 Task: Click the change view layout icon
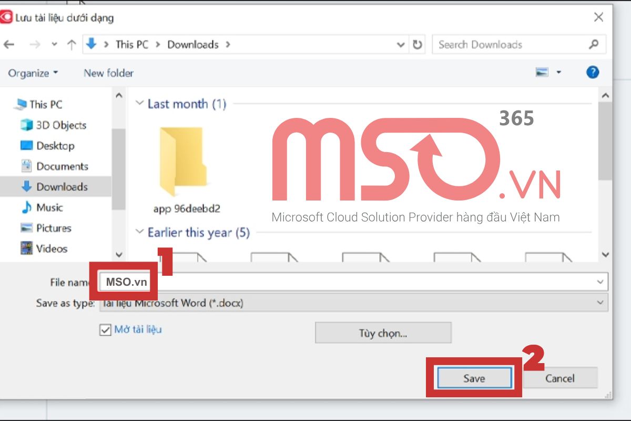pos(542,73)
